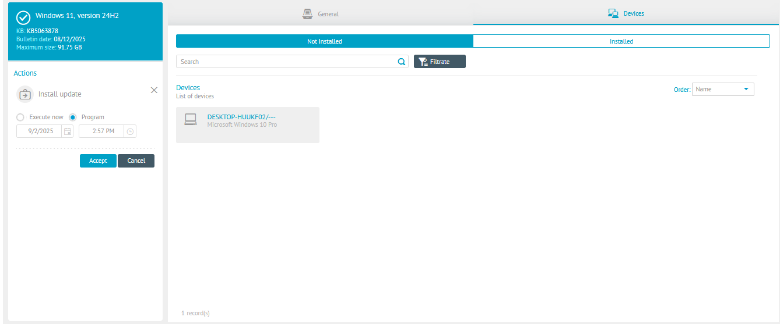Click the Windows 11, version 24H2 title
The height and width of the screenshot is (324, 780).
click(77, 15)
